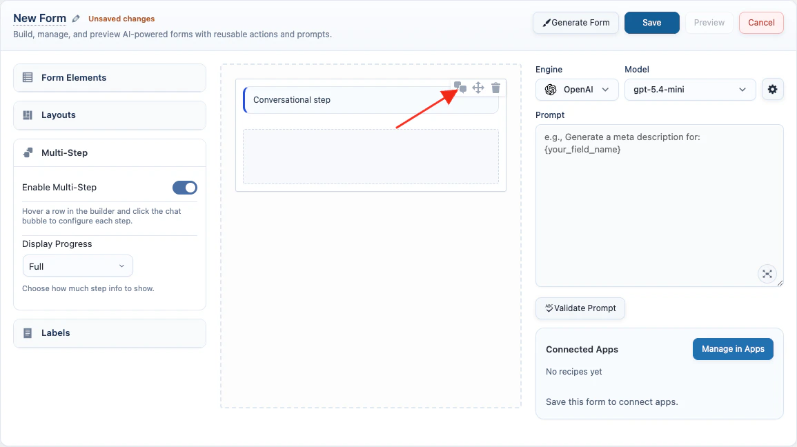Screen dimensions: 797x447
Task: Run Validate Prompt
Action: click(x=580, y=308)
